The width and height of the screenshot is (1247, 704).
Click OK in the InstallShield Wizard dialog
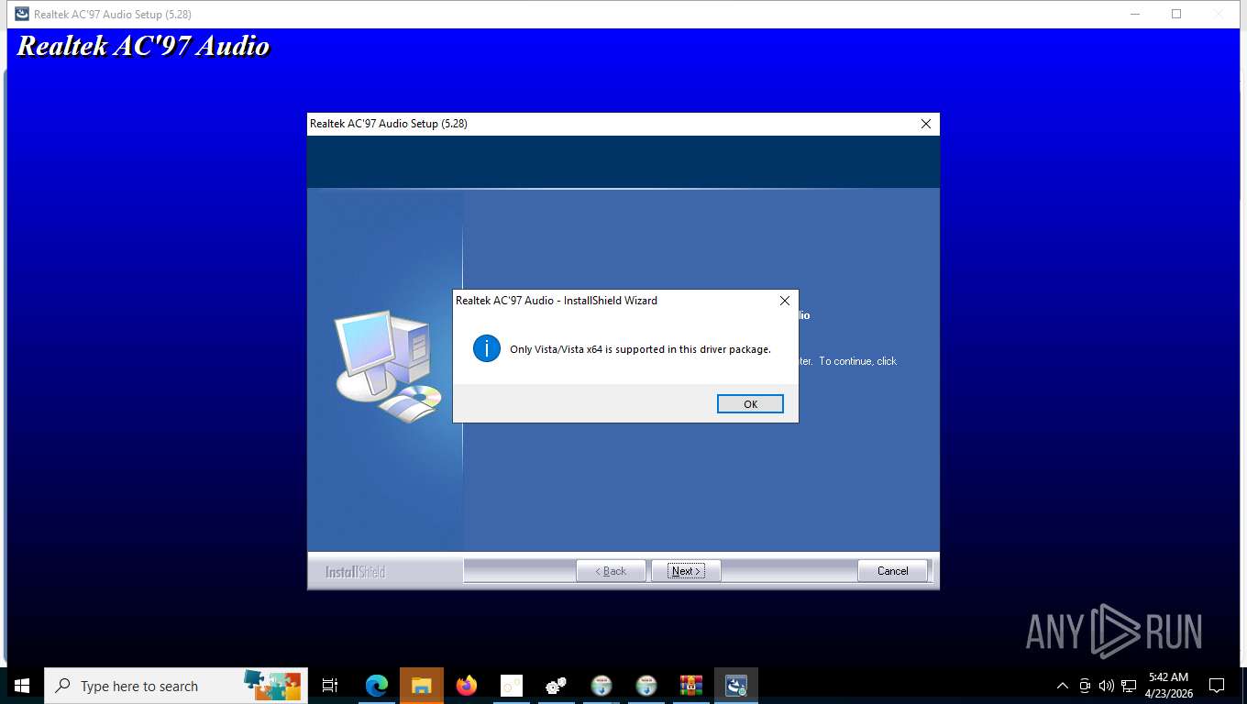tap(750, 404)
